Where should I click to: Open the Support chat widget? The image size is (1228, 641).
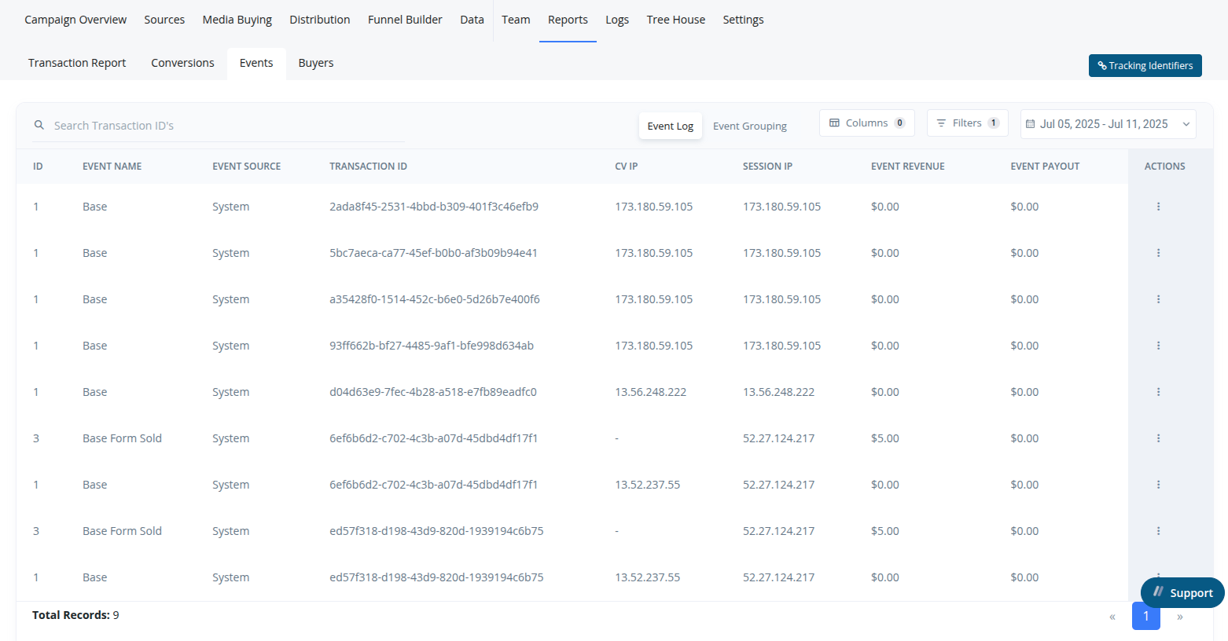click(x=1182, y=593)
